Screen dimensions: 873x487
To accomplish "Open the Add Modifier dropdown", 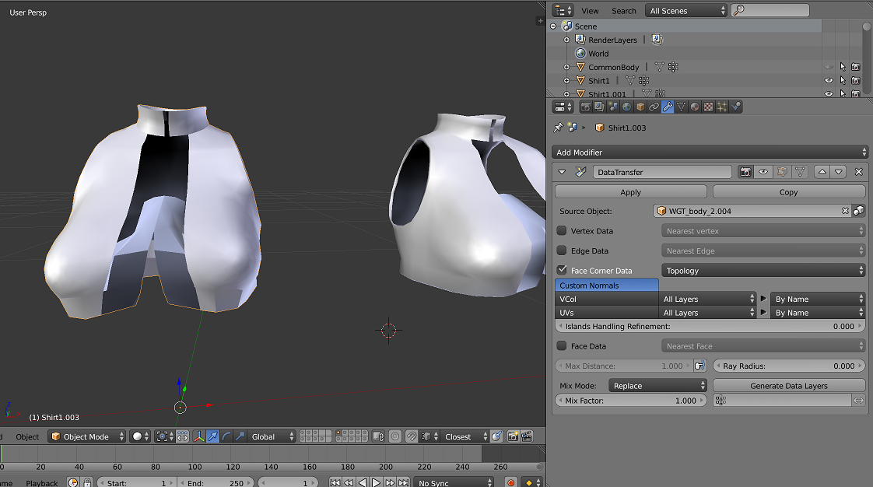I will (710, 152).
